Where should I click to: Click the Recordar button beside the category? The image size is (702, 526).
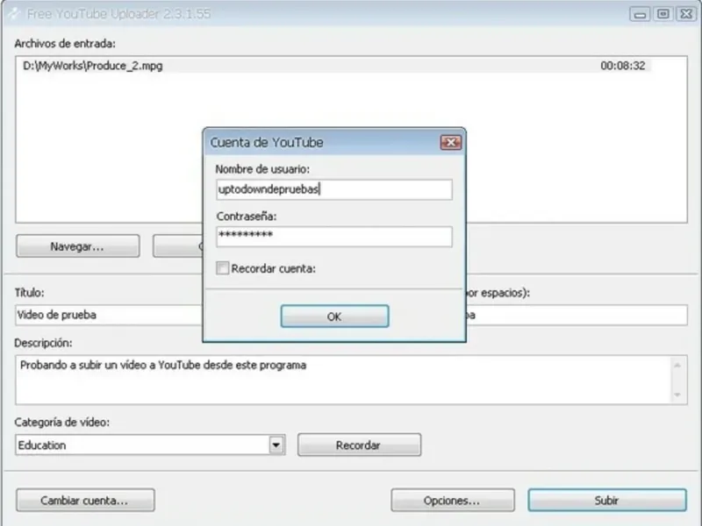[x=359, y=445]
